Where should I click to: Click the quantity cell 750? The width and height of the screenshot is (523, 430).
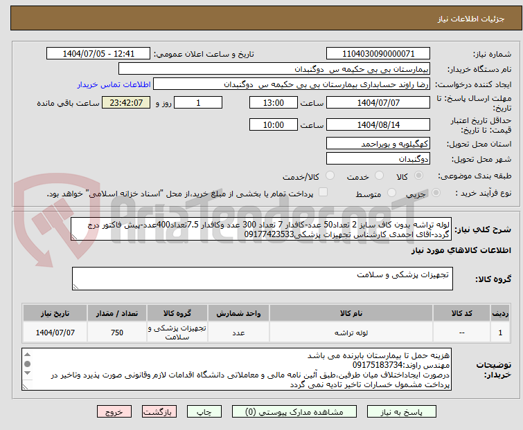click(x=117, y=333)
